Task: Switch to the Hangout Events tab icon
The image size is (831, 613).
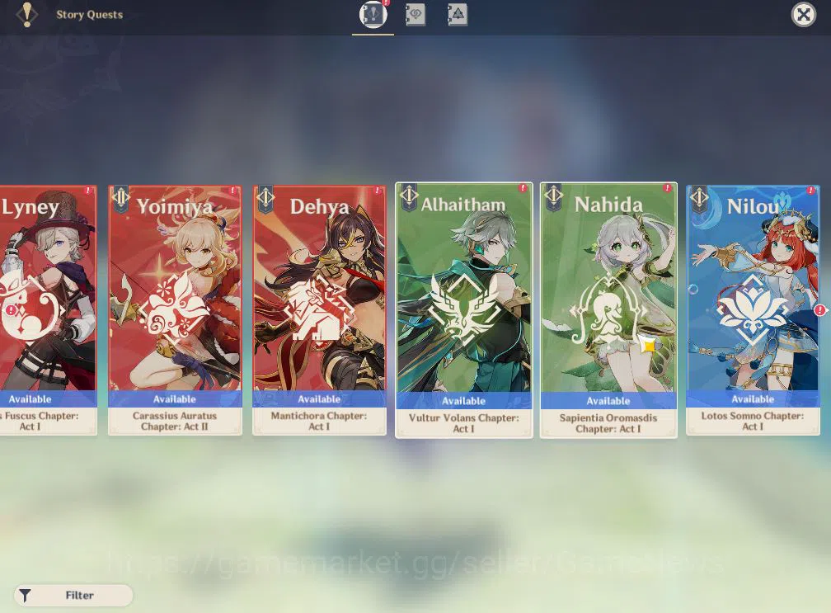Action: coord(415,14)
